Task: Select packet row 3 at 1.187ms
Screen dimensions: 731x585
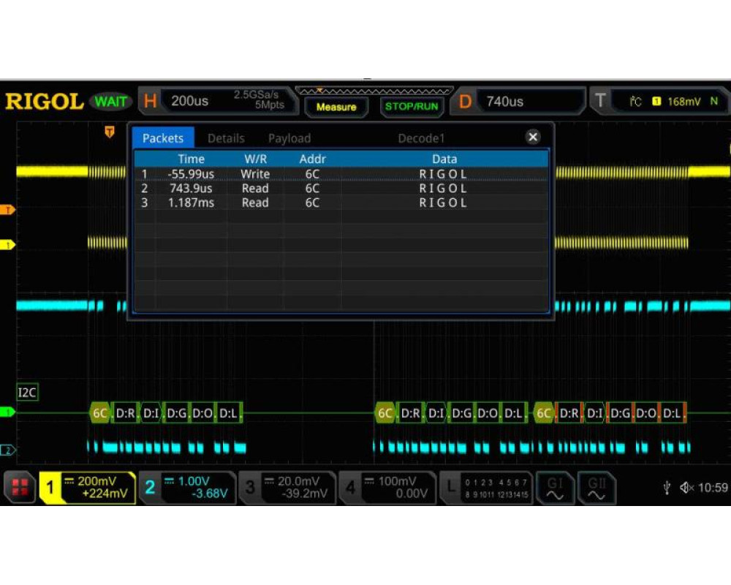Action: click(341, 203)
